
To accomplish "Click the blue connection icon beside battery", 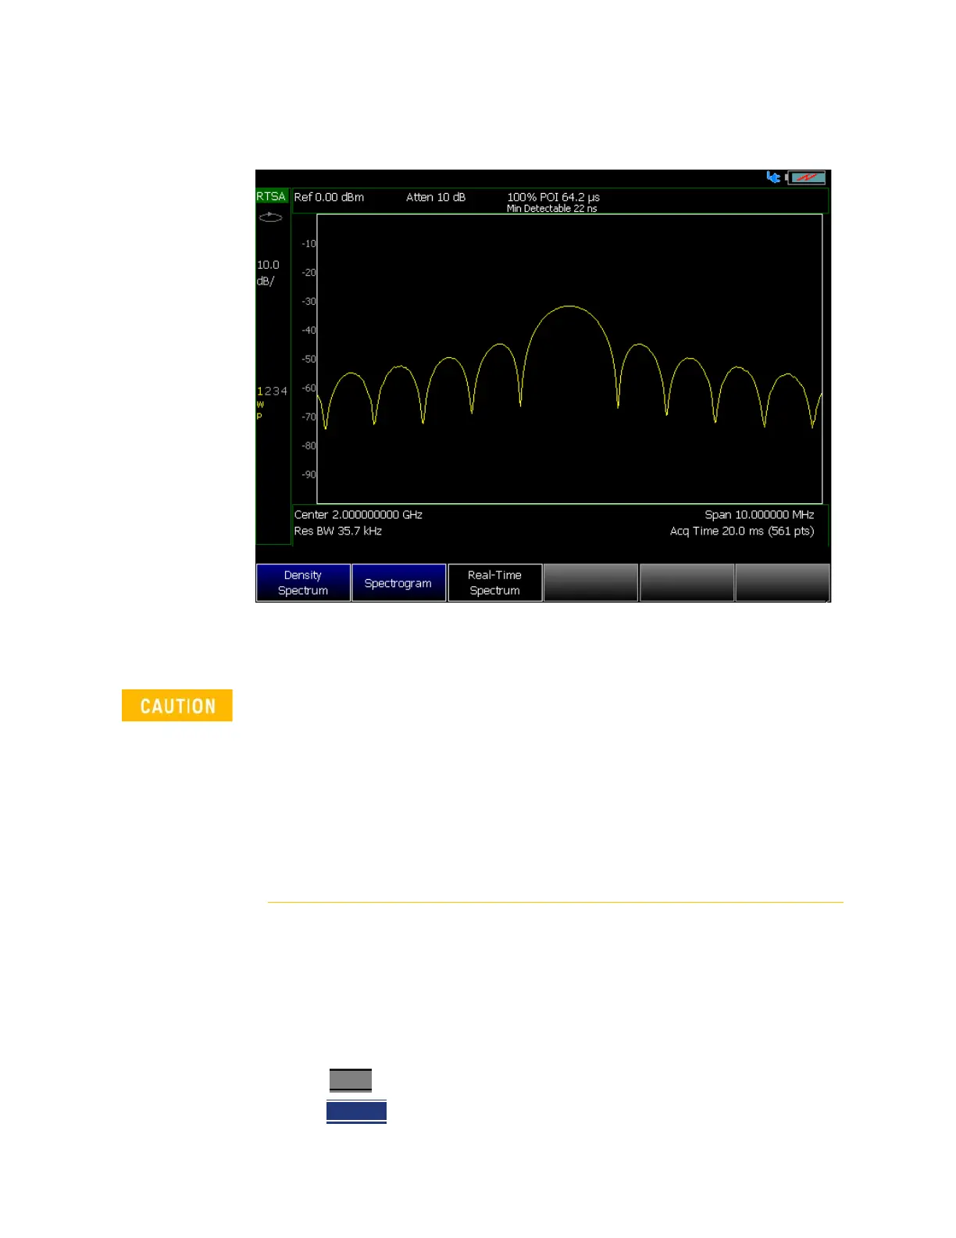I will click(773, 177).
